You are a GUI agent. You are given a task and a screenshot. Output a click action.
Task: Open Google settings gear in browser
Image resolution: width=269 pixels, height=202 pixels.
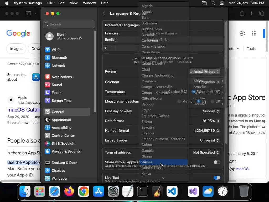(x=242, y=33)
